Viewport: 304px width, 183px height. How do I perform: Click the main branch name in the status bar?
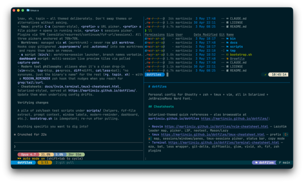287,163
